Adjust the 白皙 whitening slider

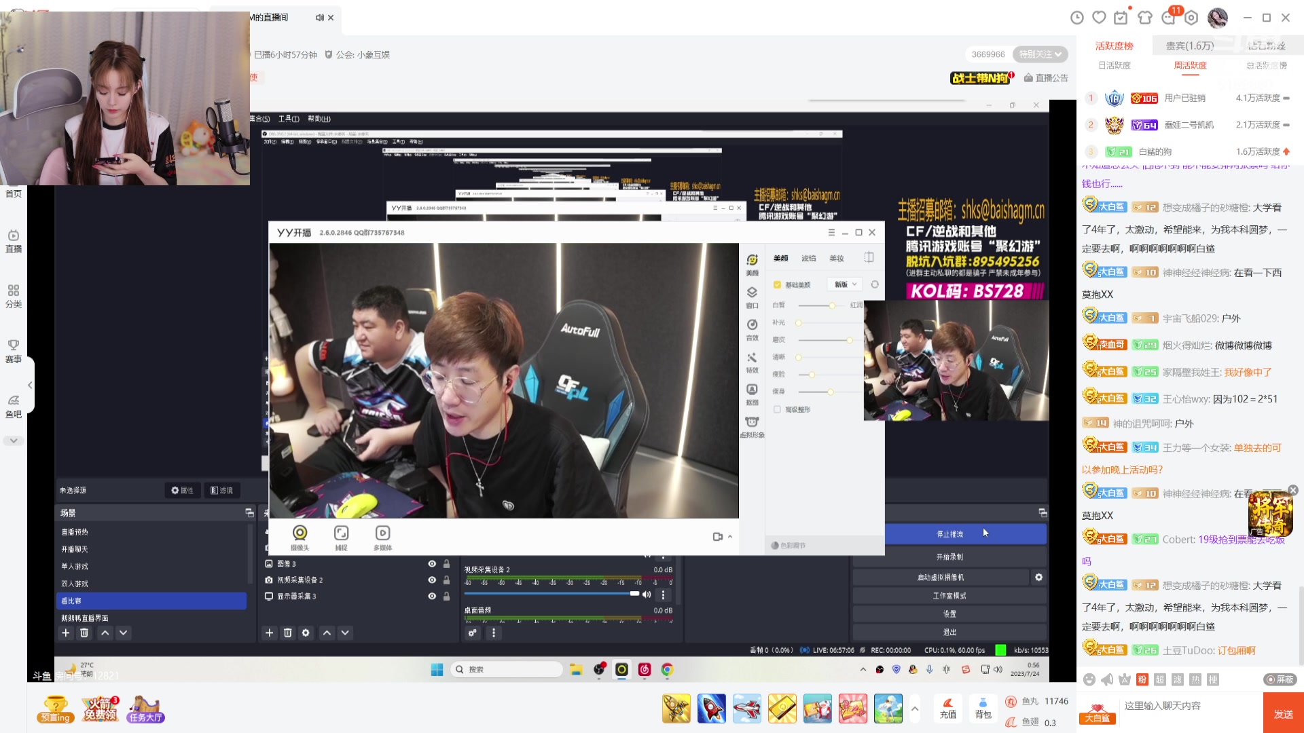pyautogui.click(x=832, y=305)
